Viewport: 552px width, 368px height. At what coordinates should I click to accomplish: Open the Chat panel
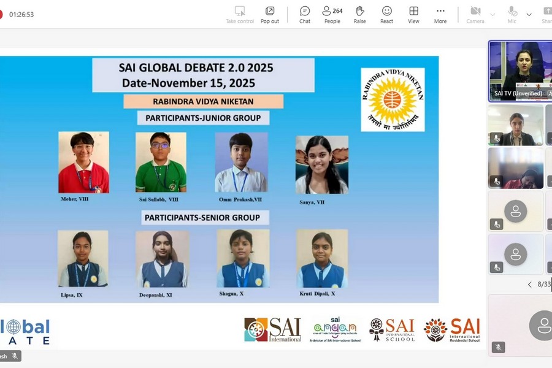point(305,14)
